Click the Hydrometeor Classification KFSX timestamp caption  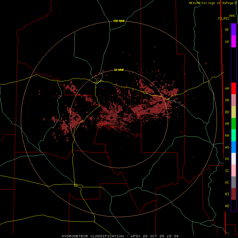tap(120, 236)
